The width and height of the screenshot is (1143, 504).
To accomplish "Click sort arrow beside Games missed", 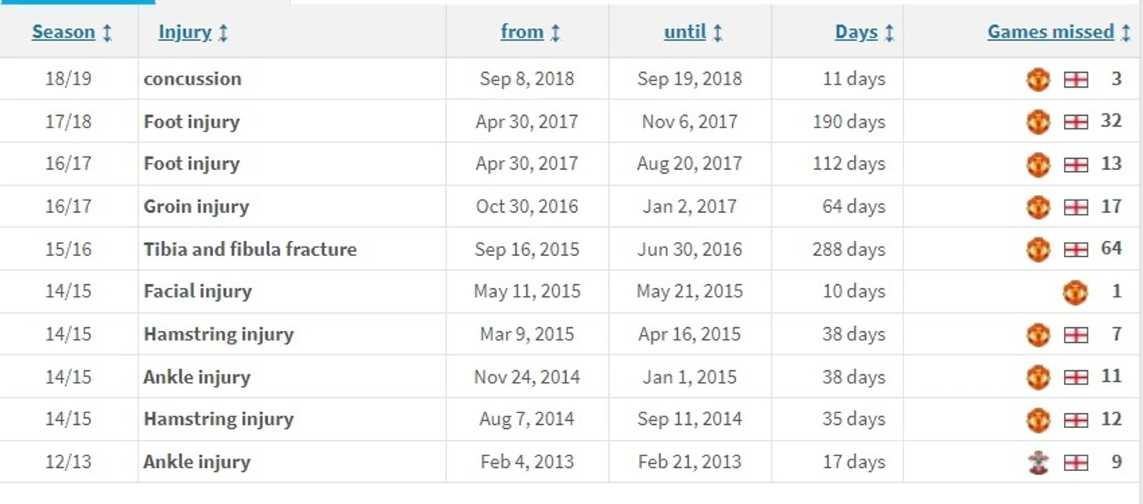I will coord(1126,33).
